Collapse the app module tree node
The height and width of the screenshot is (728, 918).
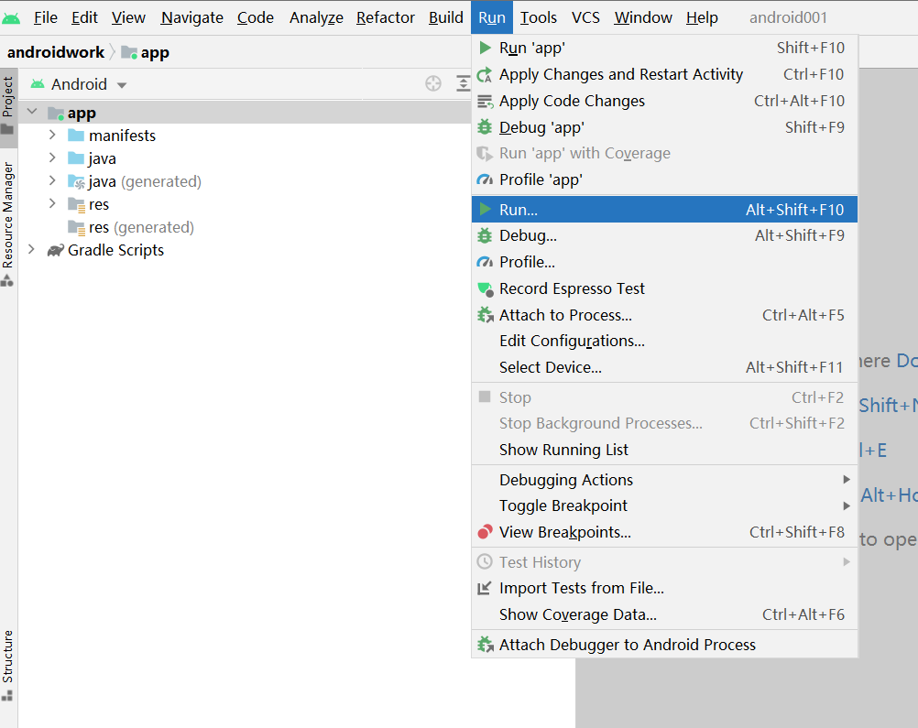[x=32, y=112]
